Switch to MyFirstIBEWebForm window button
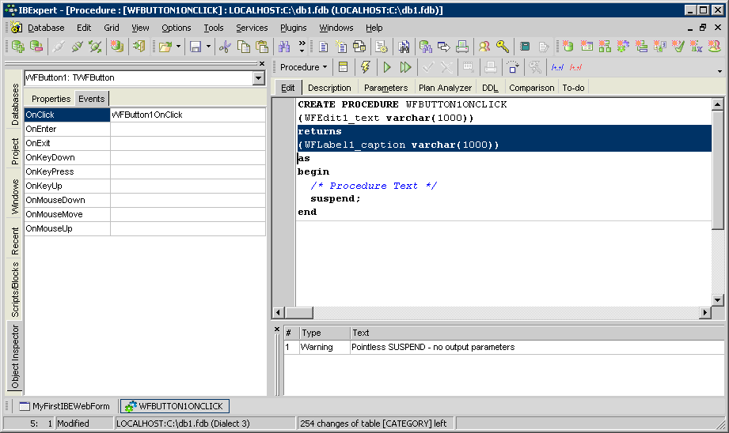 pos(64,406)
